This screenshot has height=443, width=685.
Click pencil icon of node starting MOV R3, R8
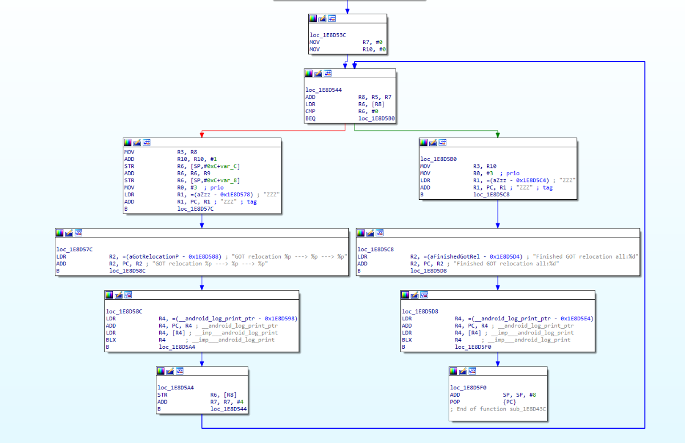point(138,142)
